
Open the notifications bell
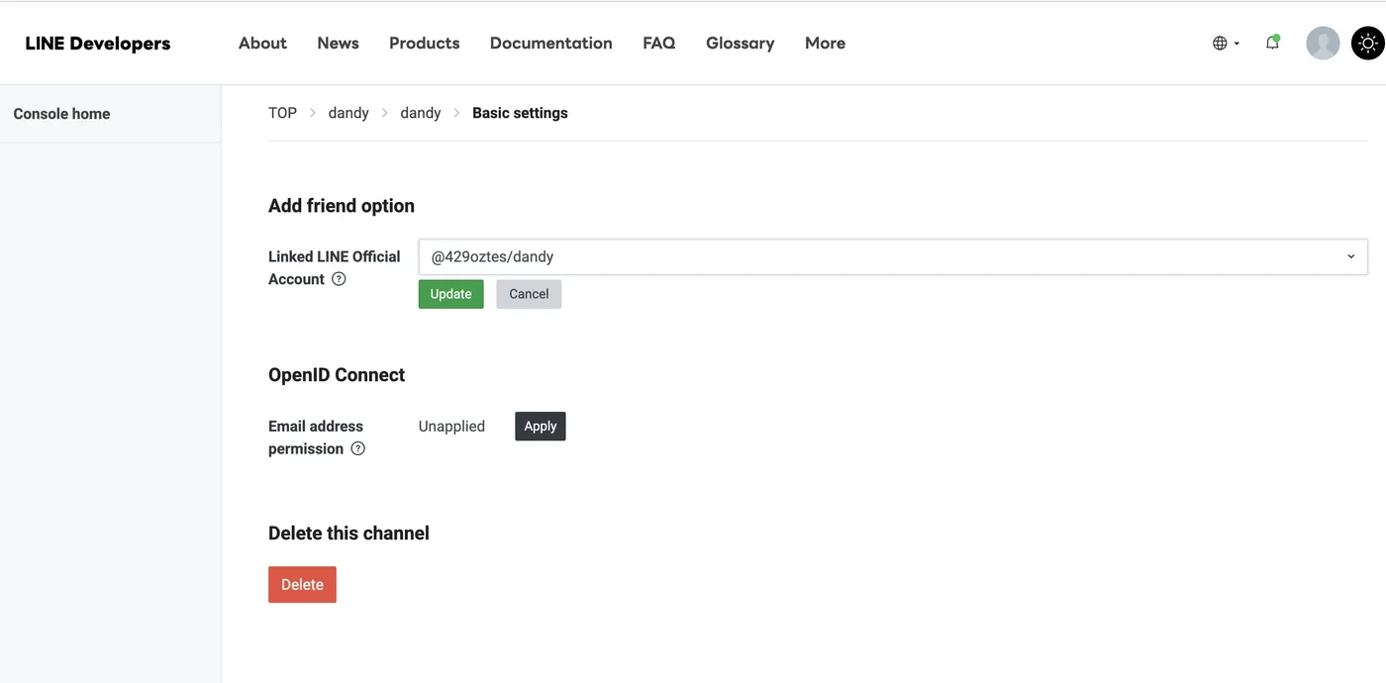pyautogui.click(x=1273, y=43)
